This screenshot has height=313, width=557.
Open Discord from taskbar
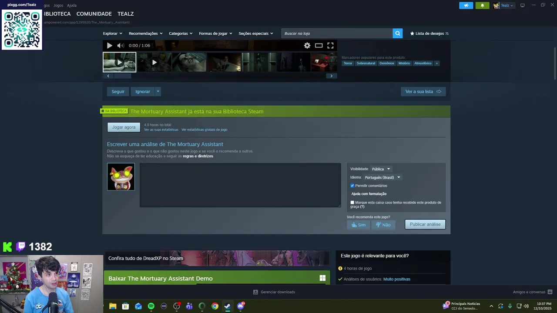tap(240, 306)
